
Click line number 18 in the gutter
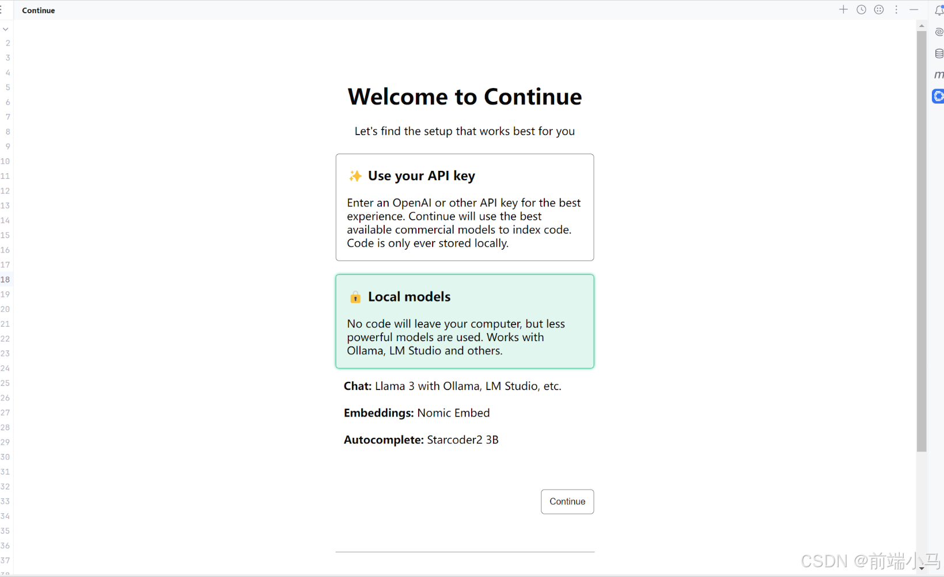(5, 280)
